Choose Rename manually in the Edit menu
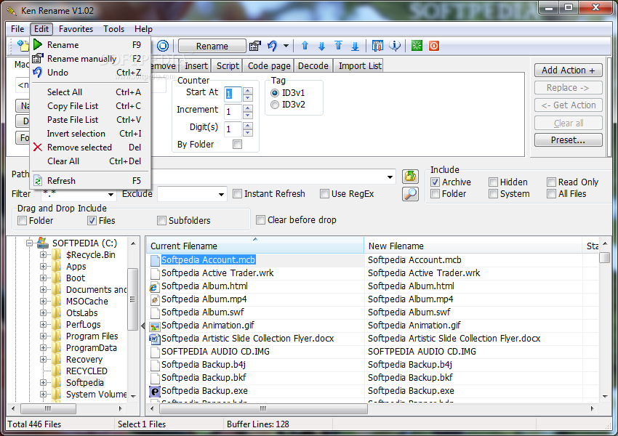The image size is (618, 436). tap(90, 59)
